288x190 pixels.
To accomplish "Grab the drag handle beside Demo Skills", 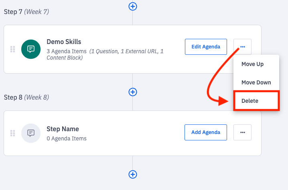I will click(12, 49).
